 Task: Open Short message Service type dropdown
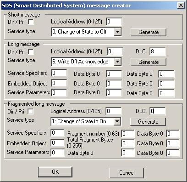[x=118, y=32]
